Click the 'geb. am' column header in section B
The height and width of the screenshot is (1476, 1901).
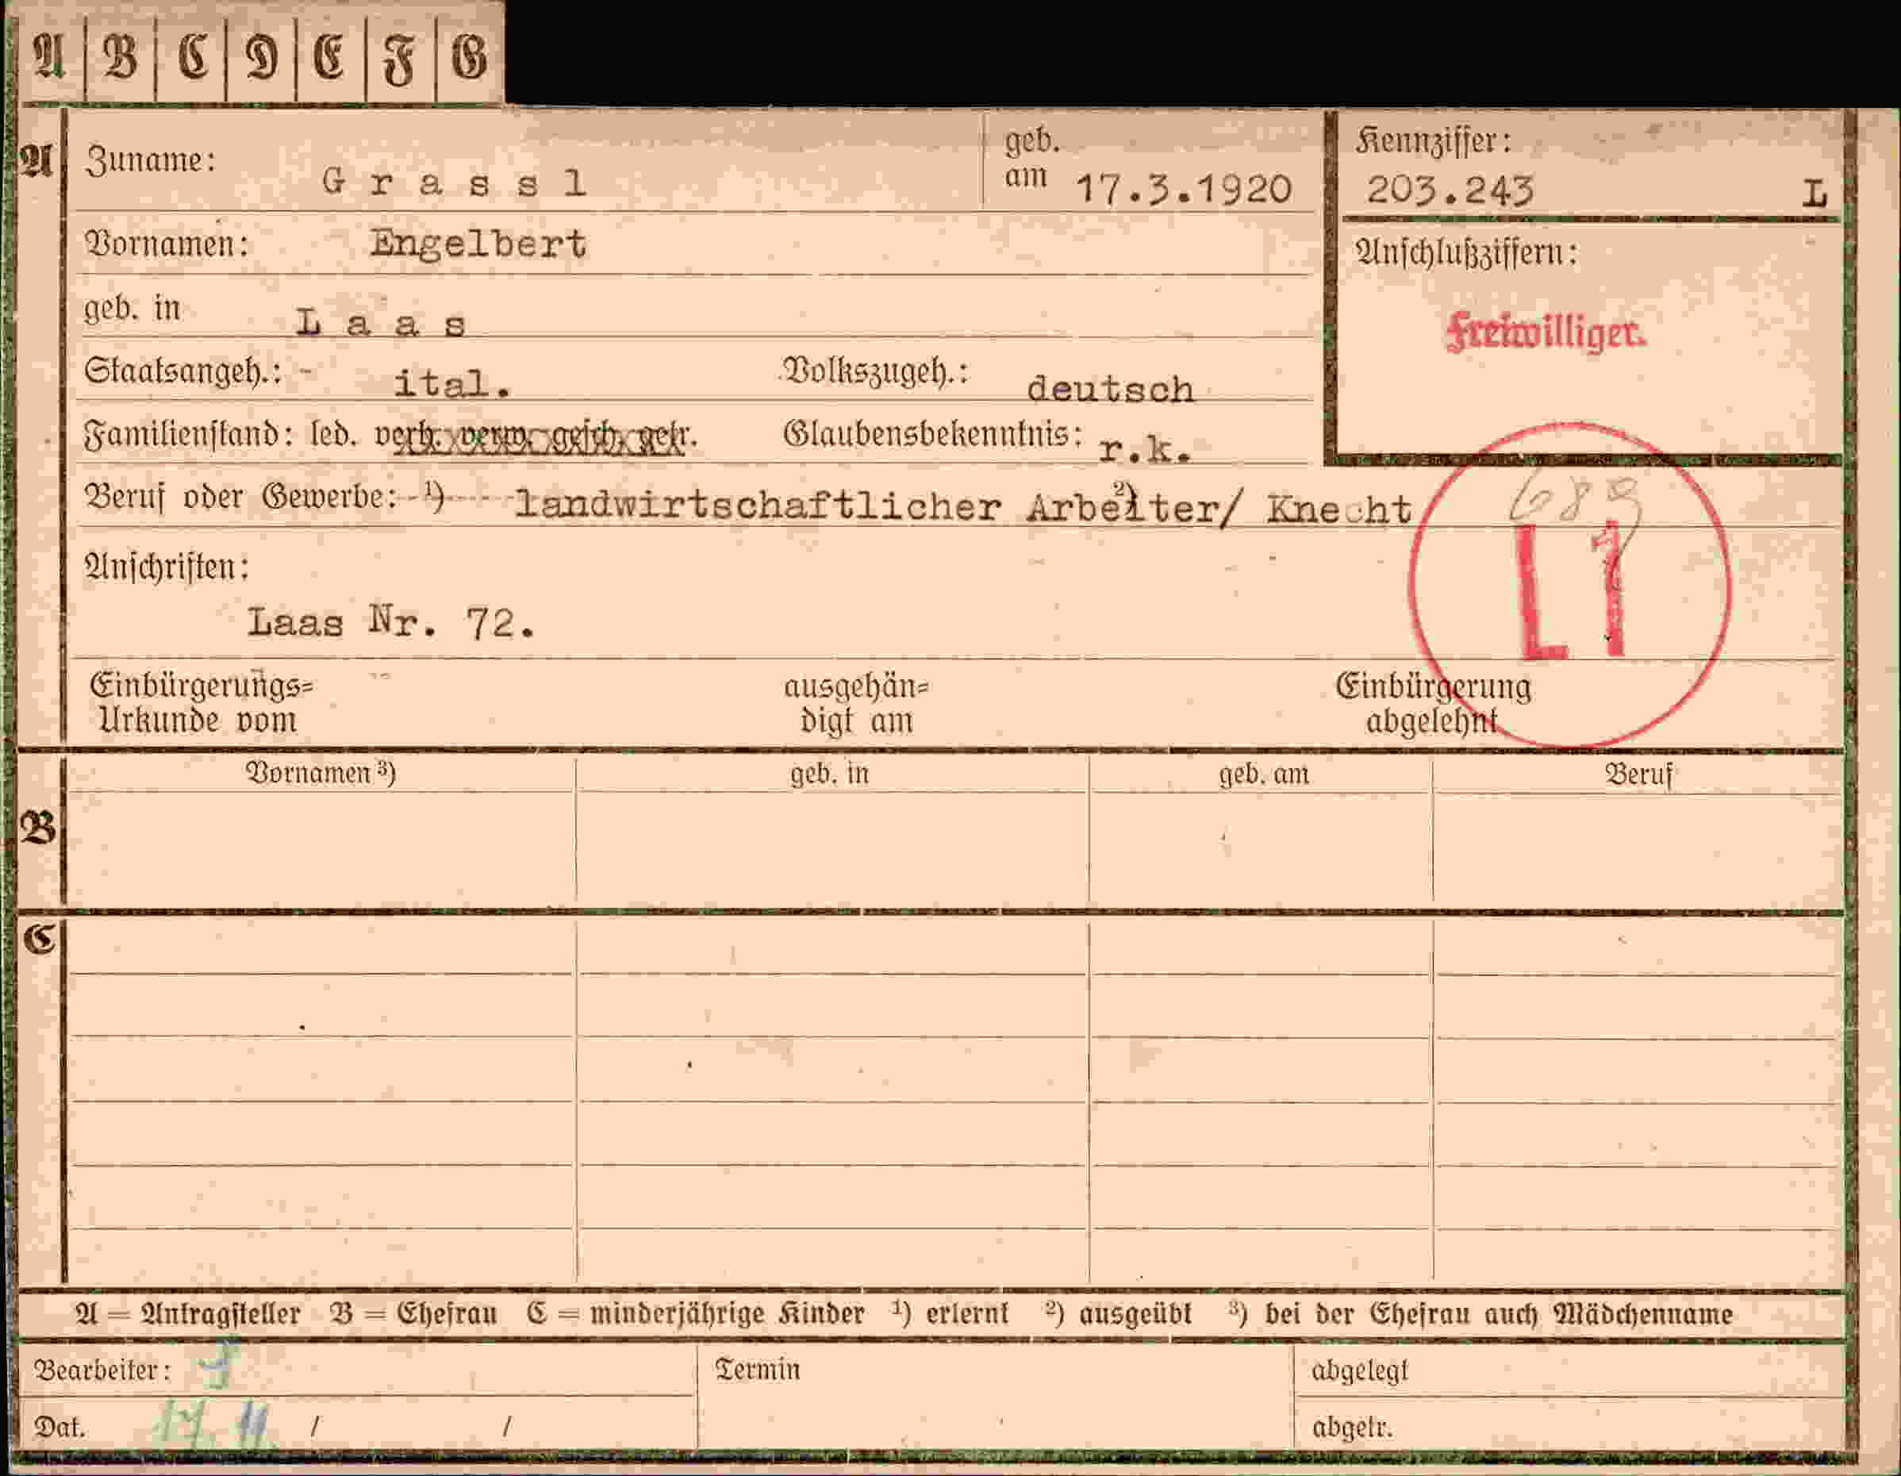1264,775
